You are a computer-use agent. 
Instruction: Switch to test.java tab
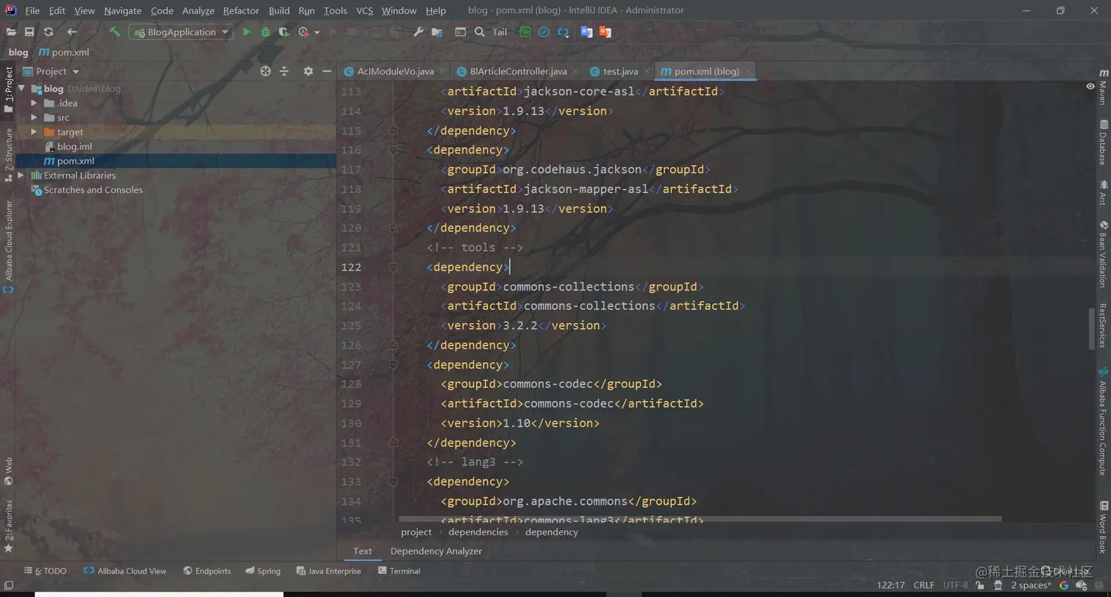point(620,71)
